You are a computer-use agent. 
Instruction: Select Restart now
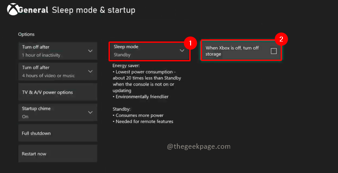(58, 154)
